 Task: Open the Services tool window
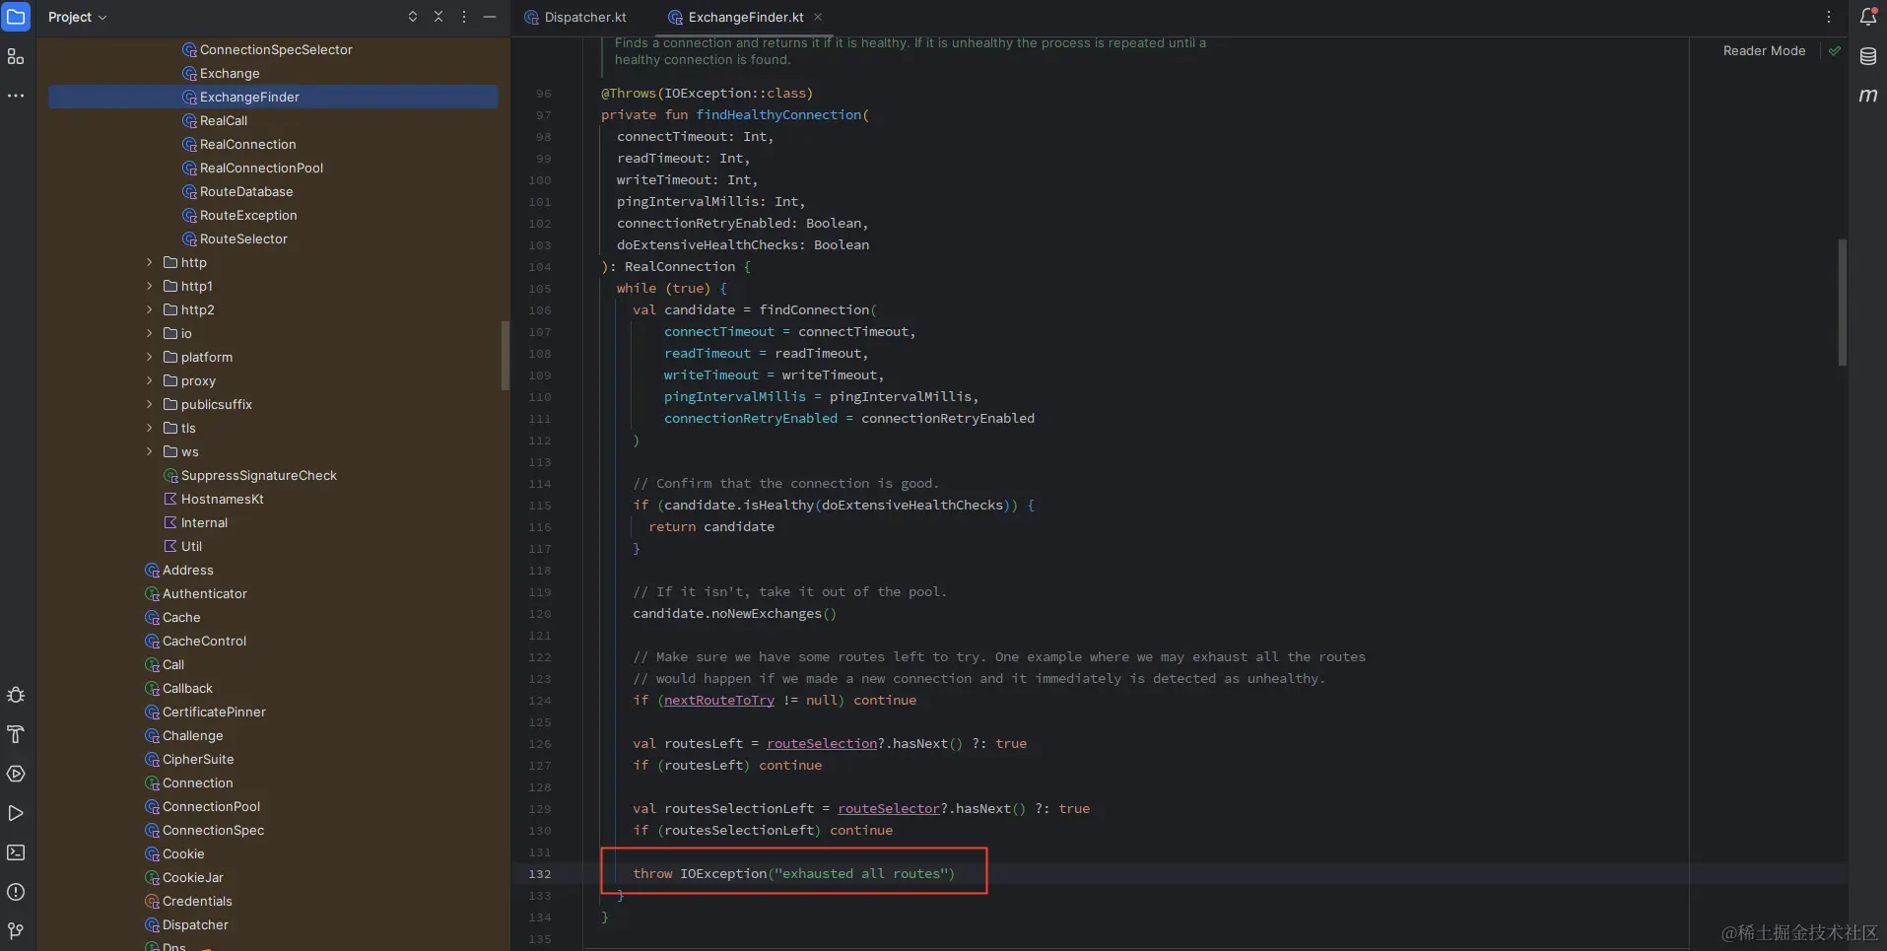pyautogui.click(x=16, y=774)
